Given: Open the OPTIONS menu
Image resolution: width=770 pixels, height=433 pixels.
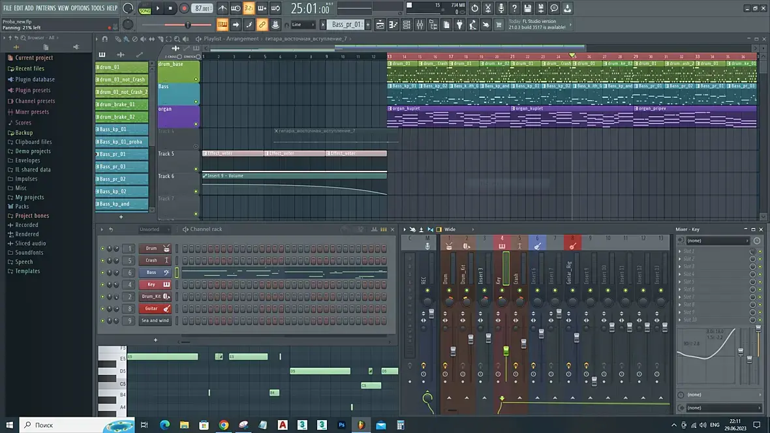Looking at the screenshot, I should (x=80, y=8).
